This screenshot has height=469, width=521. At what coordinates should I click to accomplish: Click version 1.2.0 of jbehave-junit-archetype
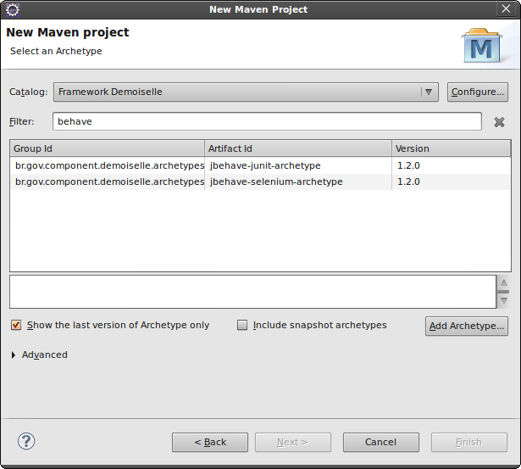[408, 165]
